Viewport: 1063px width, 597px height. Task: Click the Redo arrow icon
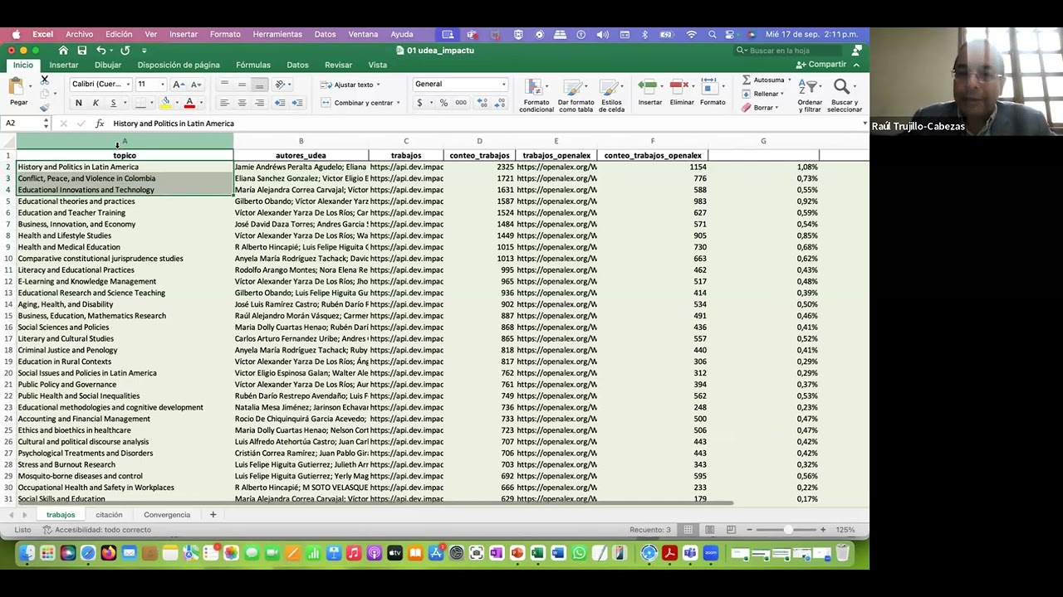pyautogui.click(x=125, y=51)
